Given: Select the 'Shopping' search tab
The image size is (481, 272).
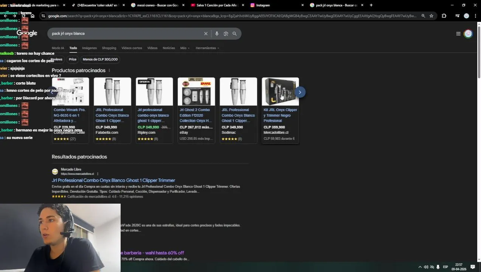Looking at the screenshot, I should pos(109,48).
